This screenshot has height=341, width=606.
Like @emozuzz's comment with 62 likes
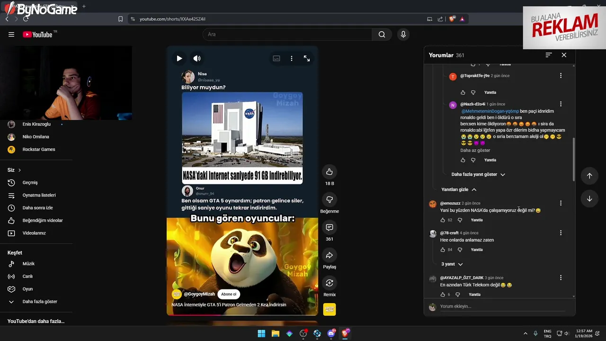click(443, 220)
